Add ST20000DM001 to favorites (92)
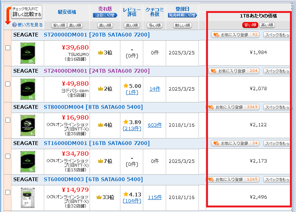This screenshot has width=296, height=212. click(x=235, y=35)
